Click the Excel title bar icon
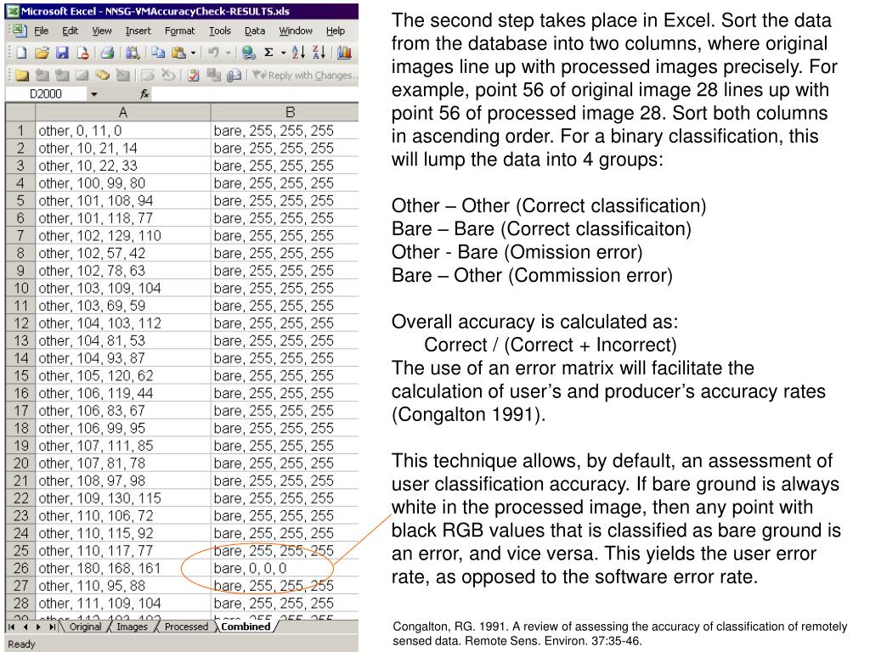The width and height of the screenshot is (870, 652). (x=13, y=11)
